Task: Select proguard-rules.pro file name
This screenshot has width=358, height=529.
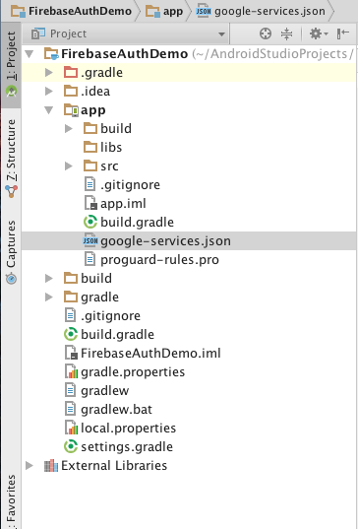Action: (159, 260)
